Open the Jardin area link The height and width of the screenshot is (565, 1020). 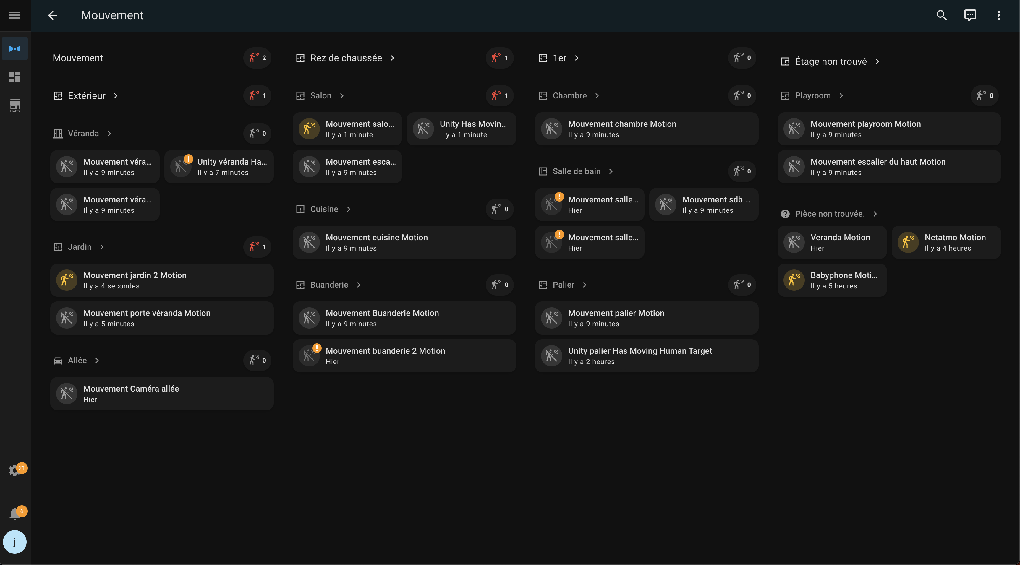pos(80,247)
